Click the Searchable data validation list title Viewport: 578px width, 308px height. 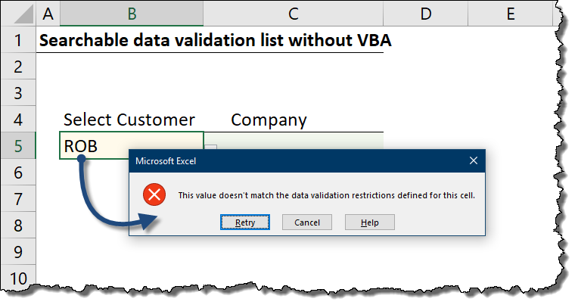[215, 41]
